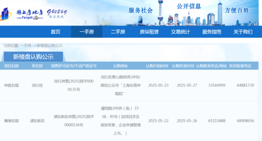Viewport: 262px width, 141px height.
Task: Click the 项目名称 column header
Action: point(11,66)
